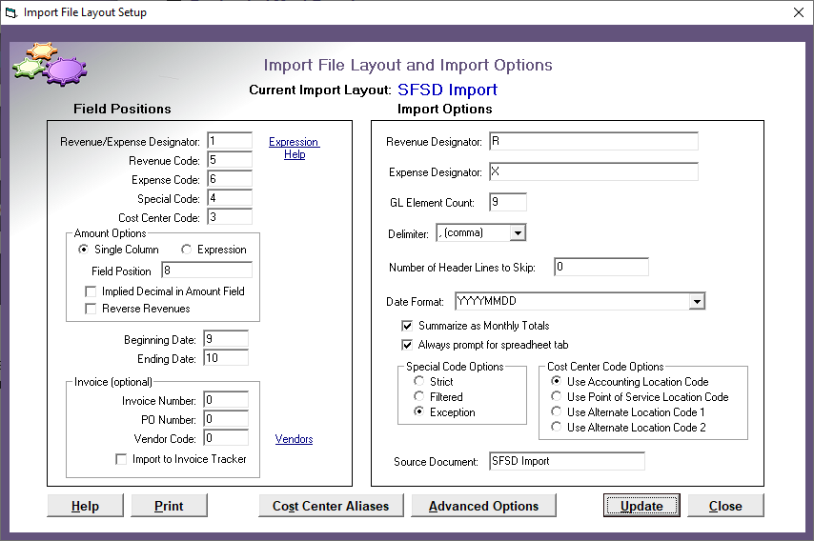
Task: Click the Beginning Date field
Action: (x=226, y=339)
